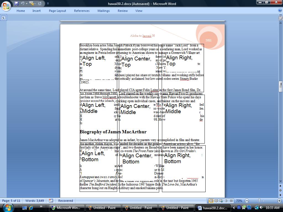Open the Windows Start button
Image resolution: width=283 pixels, height=212 pixels.
click(x=8, y=208)
